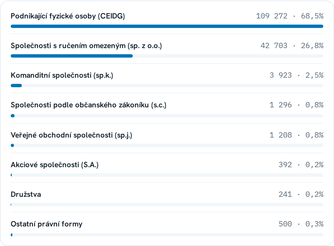Click the progress bar for Podnikající fyzické osoby
Image resolution: width=334 pixels, height=246 pixels.
pyautogui.click(x=167, y=26)
